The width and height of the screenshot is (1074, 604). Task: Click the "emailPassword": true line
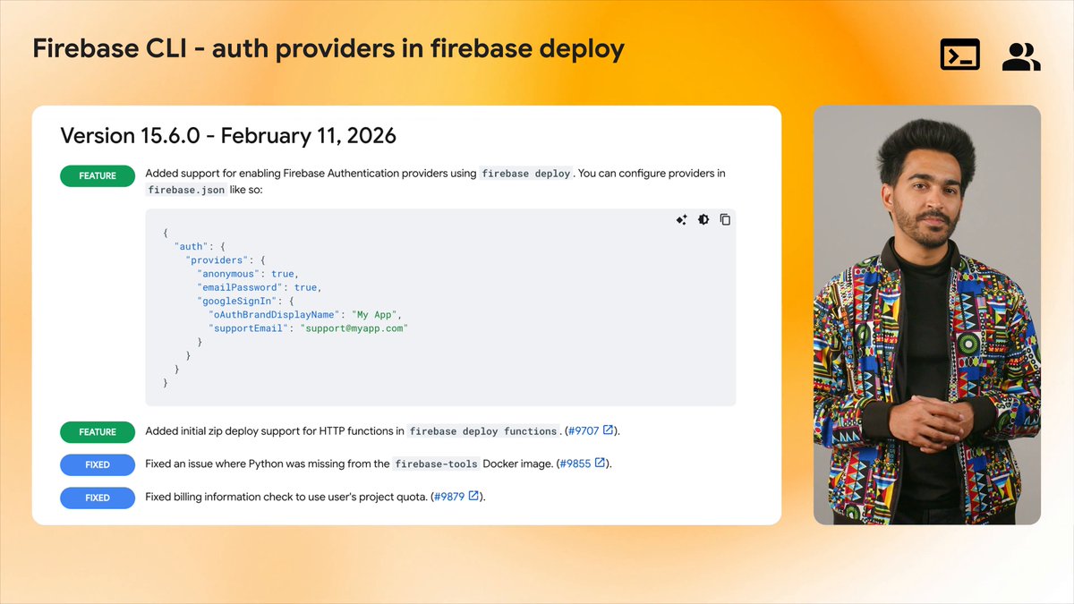[x=259, y=288]
